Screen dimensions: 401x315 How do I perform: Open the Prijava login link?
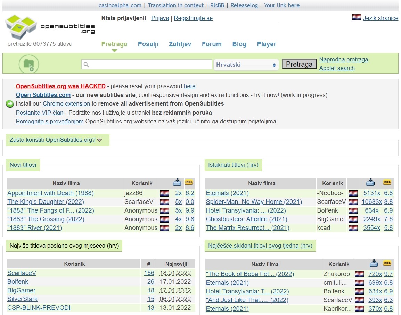coord(160,18)
